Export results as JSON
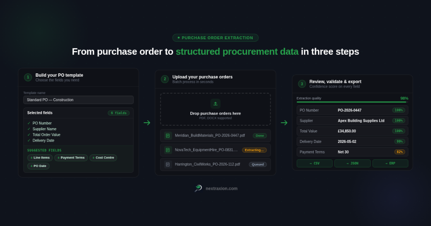This screenshot has width=431, height=226. [352, 163]
